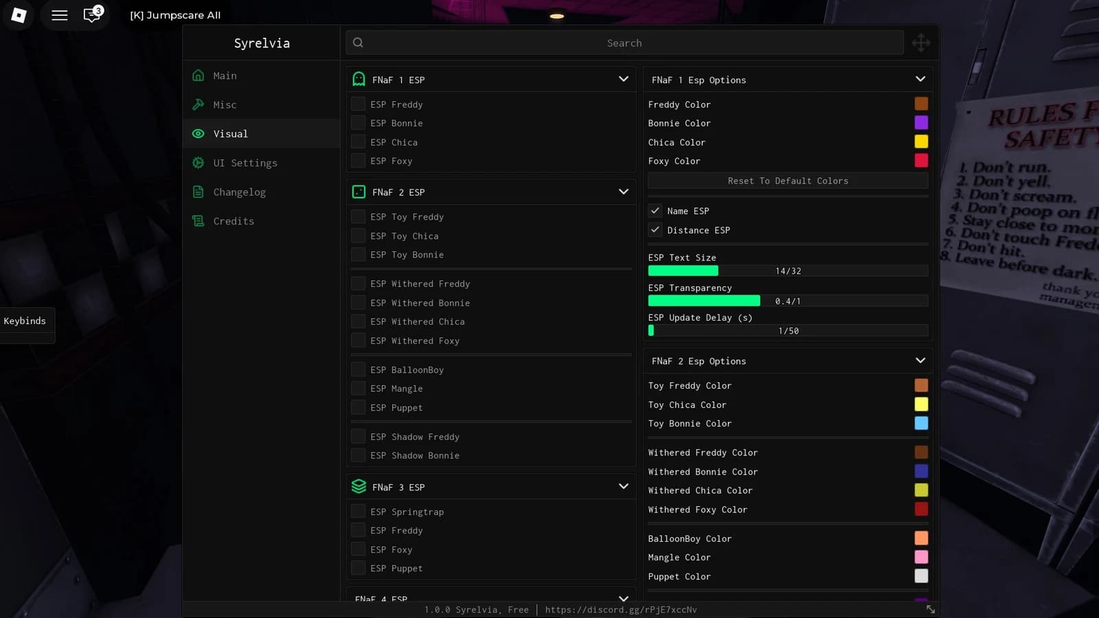The image size is (1099, 618).
Task: Open the Toy Chica Color swatch
Action: [921, 404]
